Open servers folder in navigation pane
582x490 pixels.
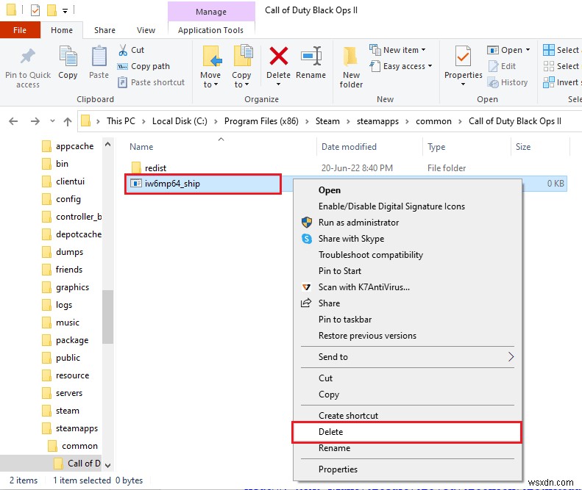click(62, 393)
